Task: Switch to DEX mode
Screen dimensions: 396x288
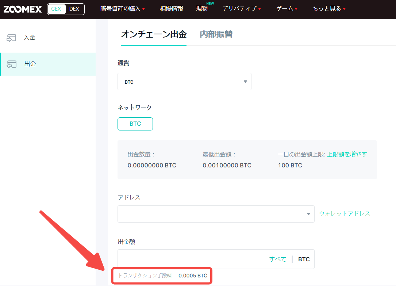Action: pyautogui.click(x=74, y=9)
